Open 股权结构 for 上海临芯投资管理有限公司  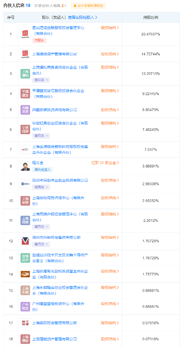(110, 323)
